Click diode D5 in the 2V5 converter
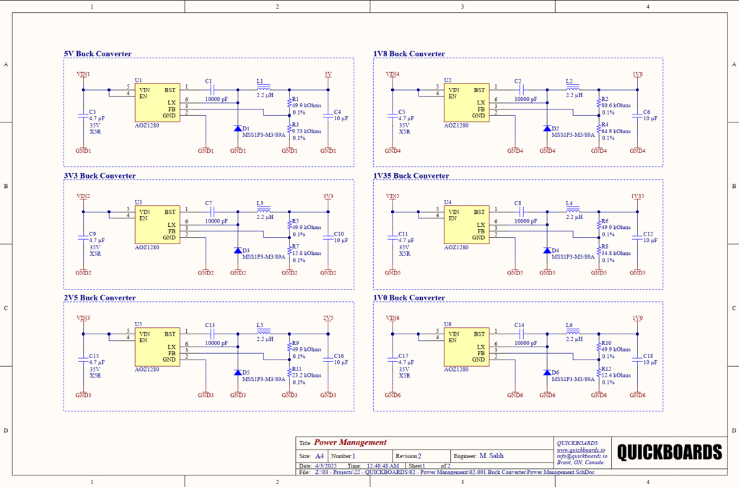The height and width of the screenshot is (487, 739). [237, 372]
